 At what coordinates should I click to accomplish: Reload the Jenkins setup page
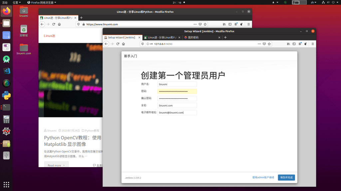tap(118, 44)
